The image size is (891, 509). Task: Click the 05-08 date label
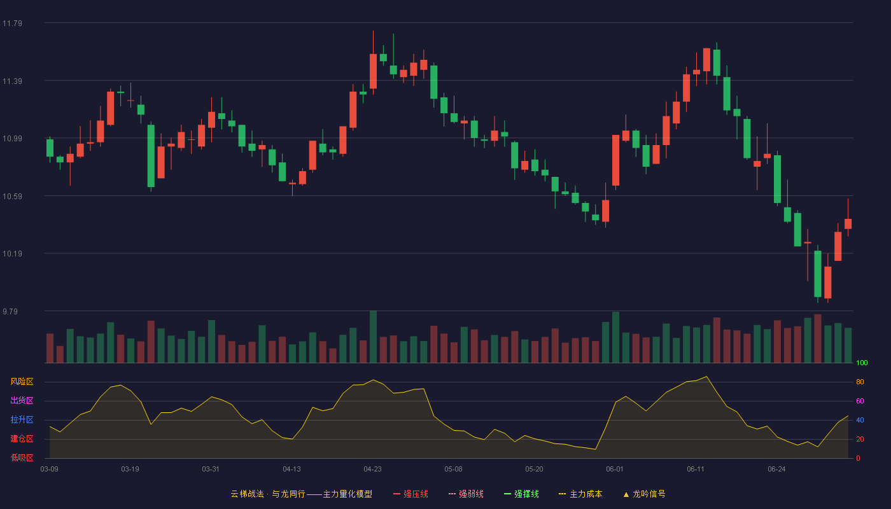point(454,469)
